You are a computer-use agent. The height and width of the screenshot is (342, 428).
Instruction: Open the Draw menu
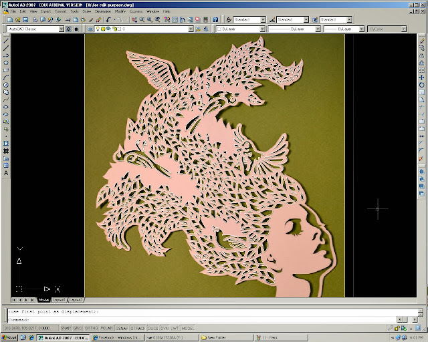pyautogui.click(x=87, y=11)
